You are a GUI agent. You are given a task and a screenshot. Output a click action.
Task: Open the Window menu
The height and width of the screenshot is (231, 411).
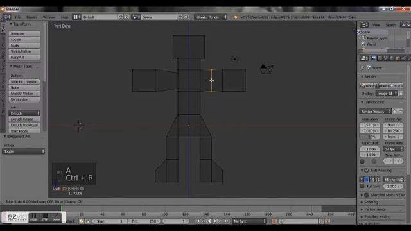point(49,17)
